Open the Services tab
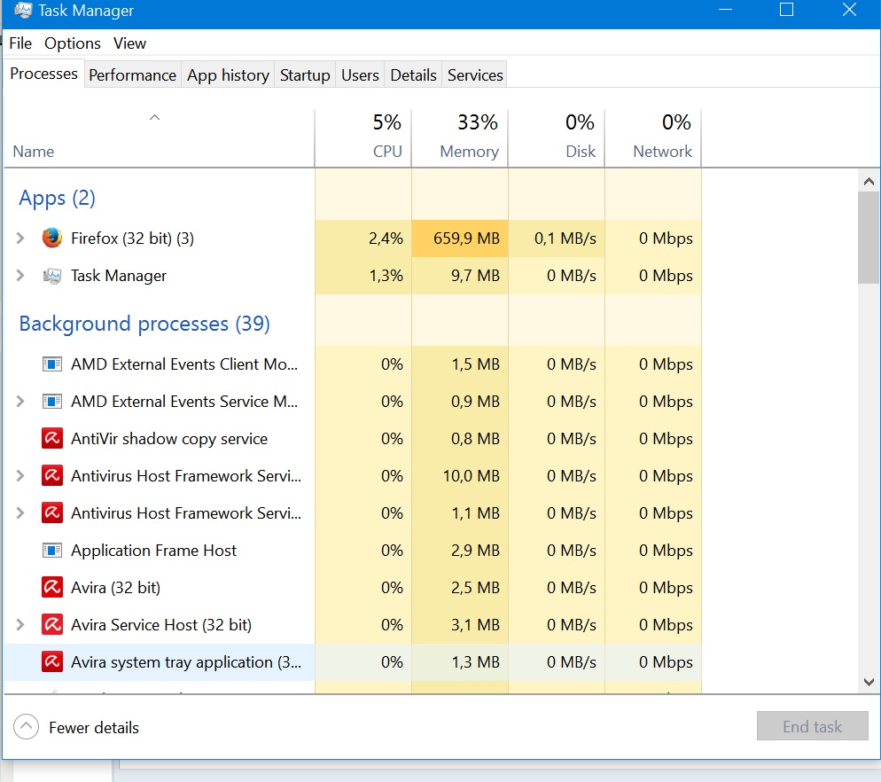The height and width of the screenshot is (782, 881). pyautogui.click(x=475, y=74)
